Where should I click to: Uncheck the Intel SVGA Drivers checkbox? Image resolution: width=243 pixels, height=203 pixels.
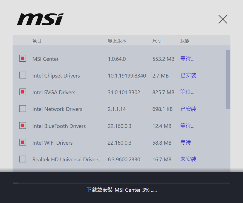point(23,92)
